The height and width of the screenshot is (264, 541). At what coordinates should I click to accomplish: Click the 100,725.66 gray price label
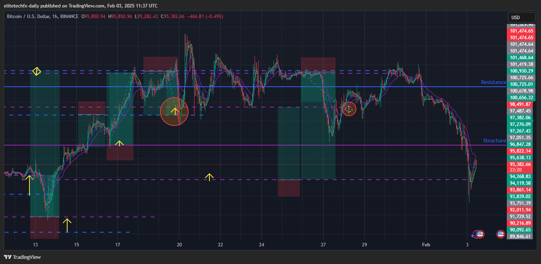[x=521, y=77]
